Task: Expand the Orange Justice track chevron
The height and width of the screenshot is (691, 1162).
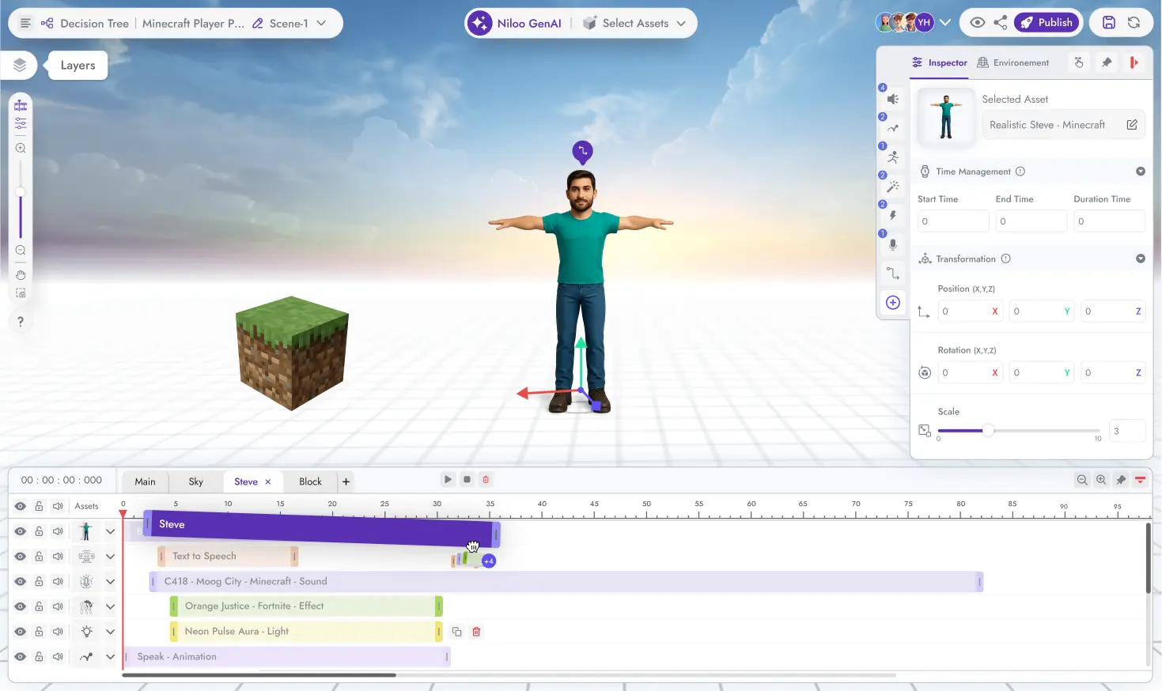Action: (x=110, y=606)
